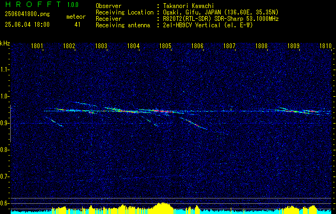Click the version number 1.0.0
336x214 pixels.
coord(73,4)
